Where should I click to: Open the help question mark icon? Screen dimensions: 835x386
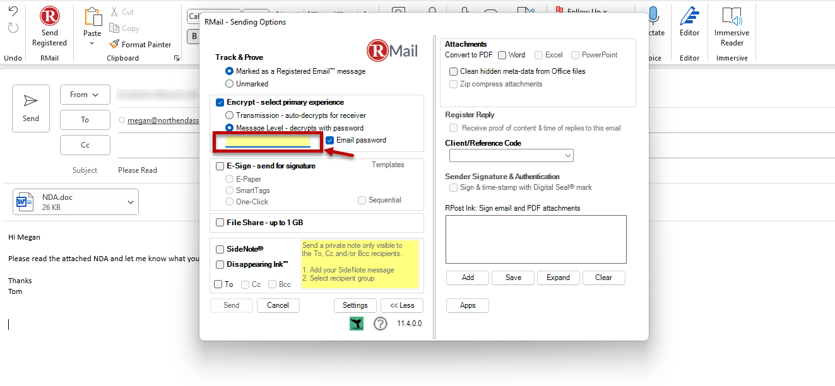[x=381, y=324]
